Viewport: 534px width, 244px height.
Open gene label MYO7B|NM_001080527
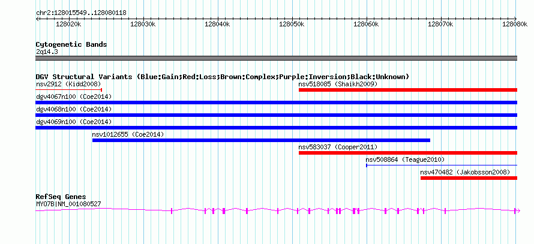[x=68, y=204]
